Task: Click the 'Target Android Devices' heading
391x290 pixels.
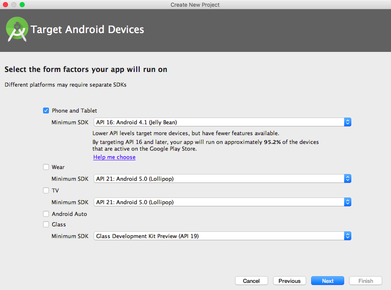Action: pos(87,29)
